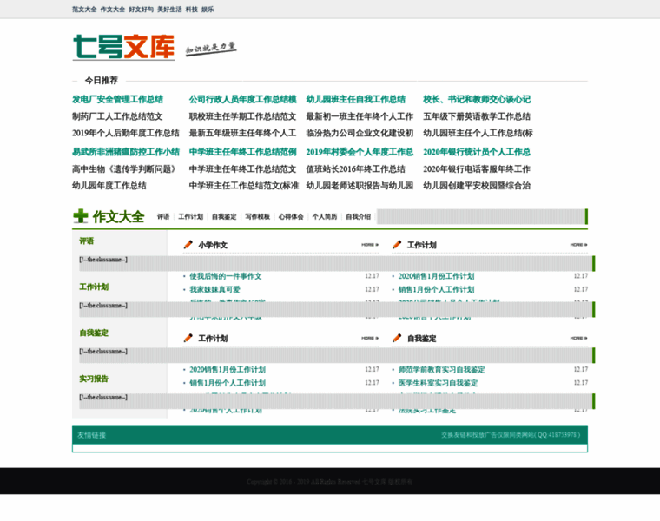
Task: Click the green plus icon beside 作文大全 heading
Action: pyautogui.click(x=81, y=216)
